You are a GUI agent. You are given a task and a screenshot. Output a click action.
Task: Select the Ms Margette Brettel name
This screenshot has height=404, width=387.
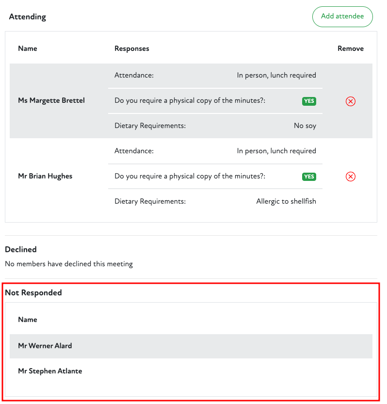[x=51, y=100]
